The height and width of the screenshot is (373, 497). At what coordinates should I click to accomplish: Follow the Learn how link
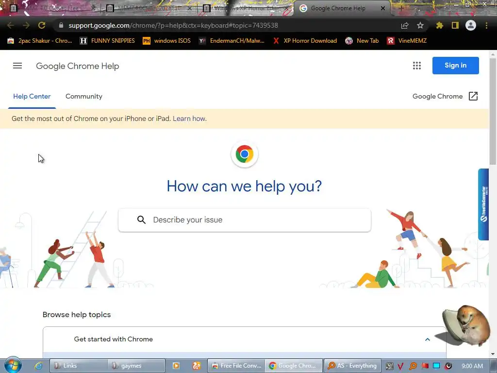[x=190, y=119]
